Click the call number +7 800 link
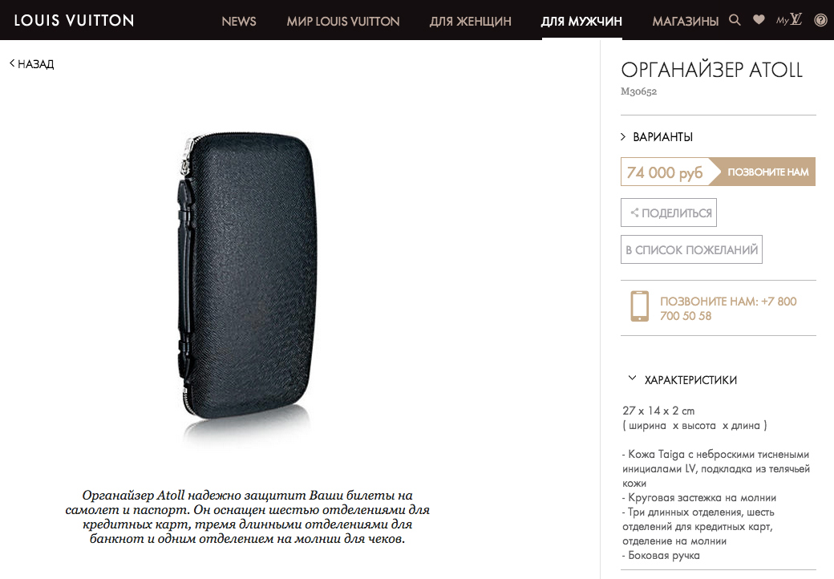This screenshot has width=834, height=579. point(728,309)
